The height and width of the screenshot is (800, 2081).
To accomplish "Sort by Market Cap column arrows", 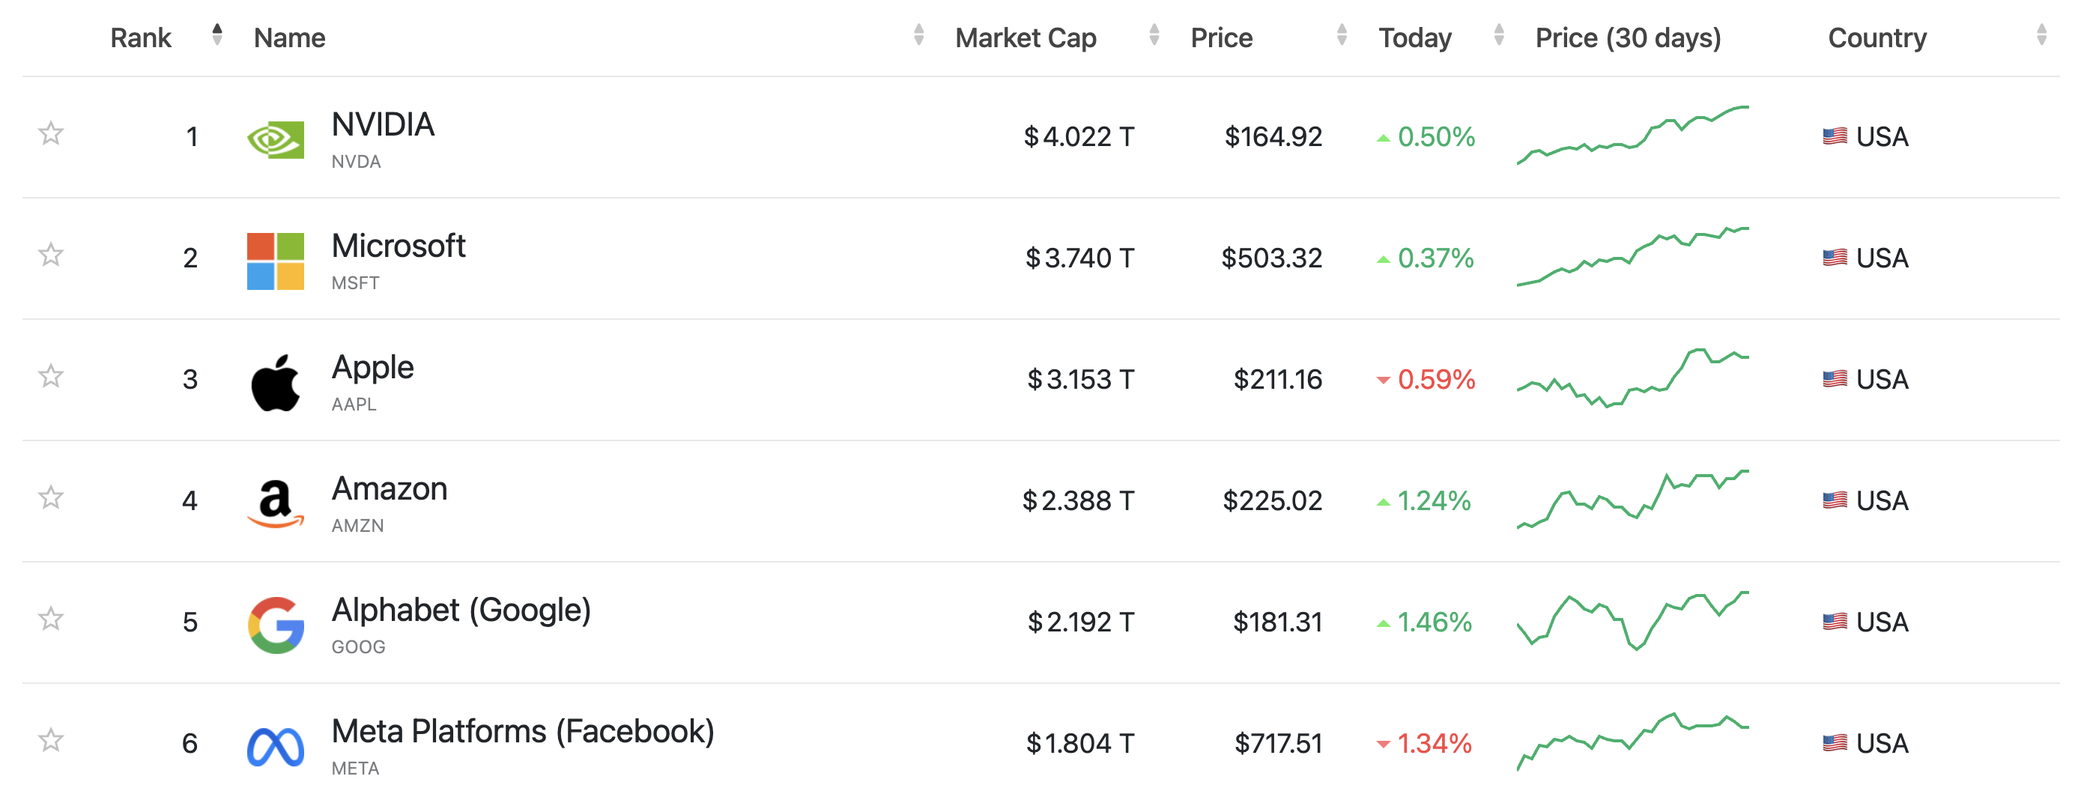I will 1154,34.
